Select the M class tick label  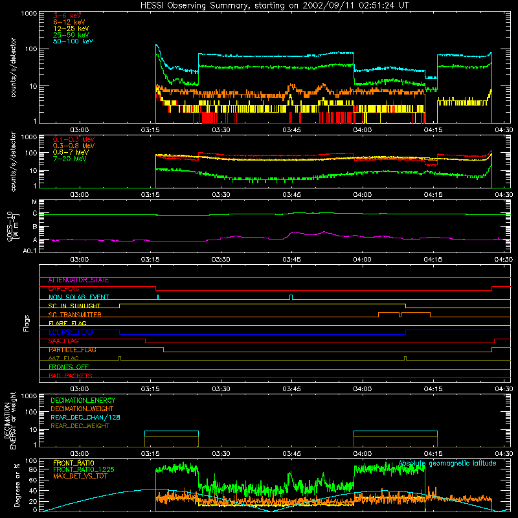click(x=34, y=202)
